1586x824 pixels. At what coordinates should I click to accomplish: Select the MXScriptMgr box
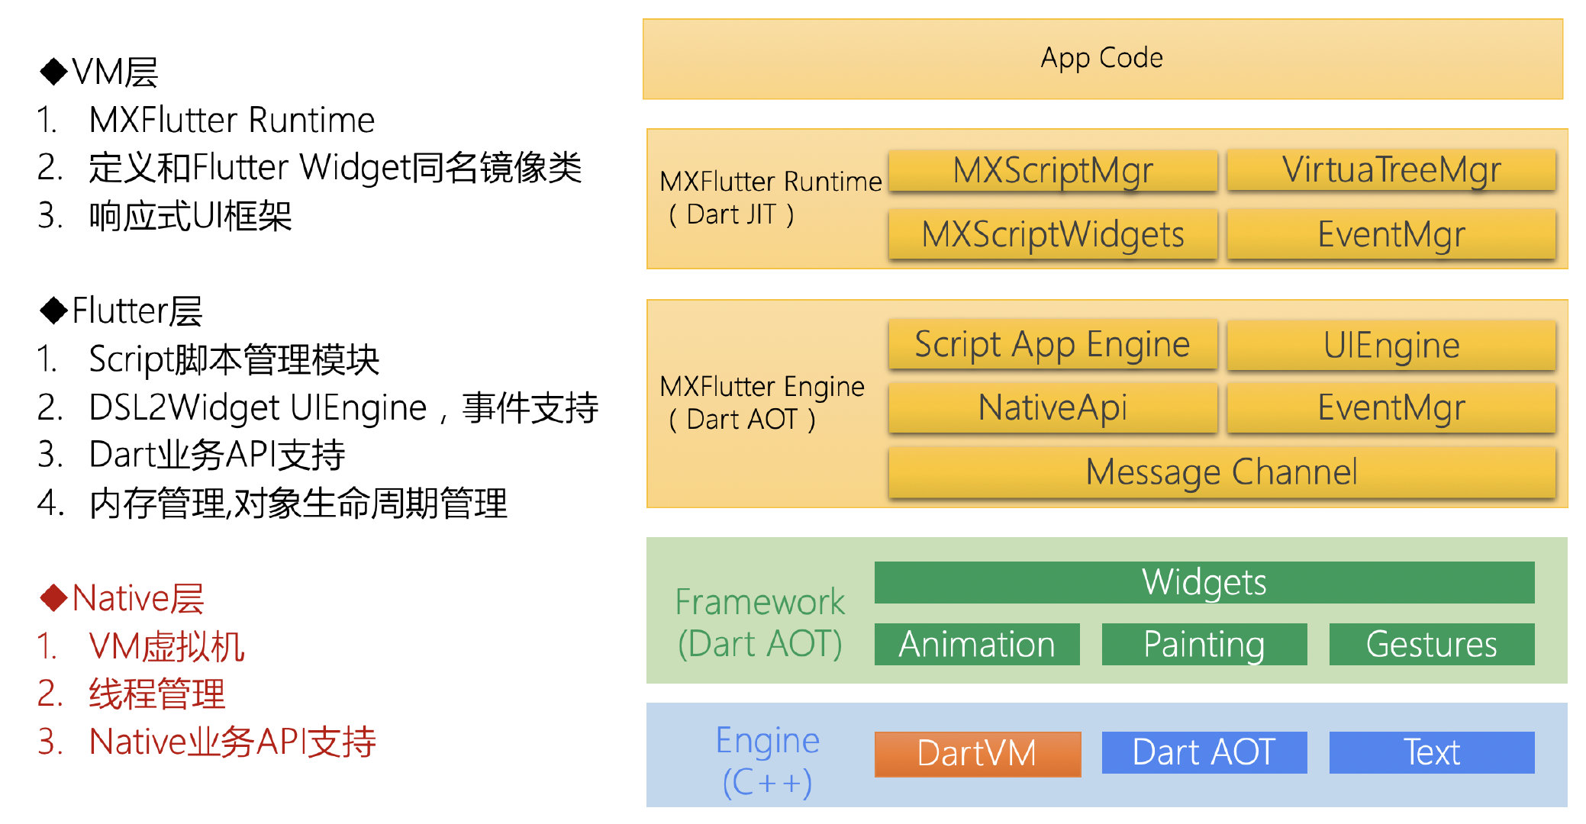[x=1052, y=170]
